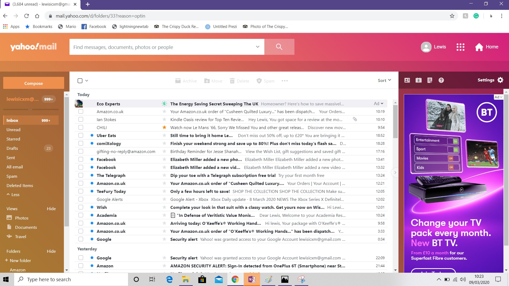Open OneNote from the taskbar
The width and height of the screenshot is (509, 286).
pyautogui.click(x=252, y=279)
